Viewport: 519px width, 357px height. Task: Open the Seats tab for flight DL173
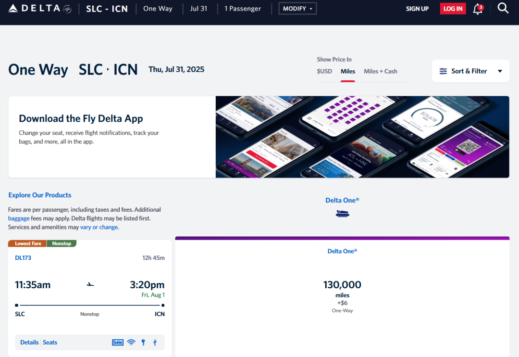pos(50,343)
